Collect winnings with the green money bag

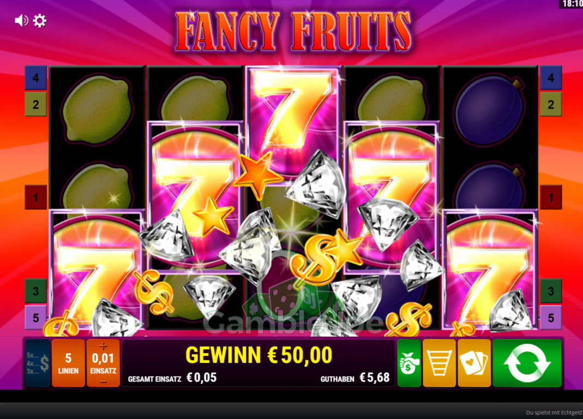tap(409, 363)
